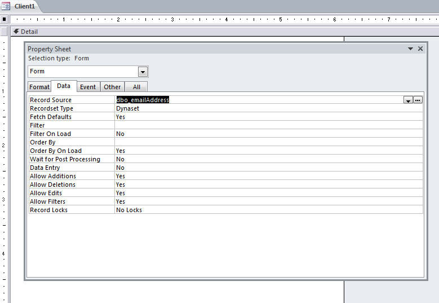The width and height of the screenshot is (439, 303).
Task: Click the Wait for Post Processing value No
Action: [268, 159]
